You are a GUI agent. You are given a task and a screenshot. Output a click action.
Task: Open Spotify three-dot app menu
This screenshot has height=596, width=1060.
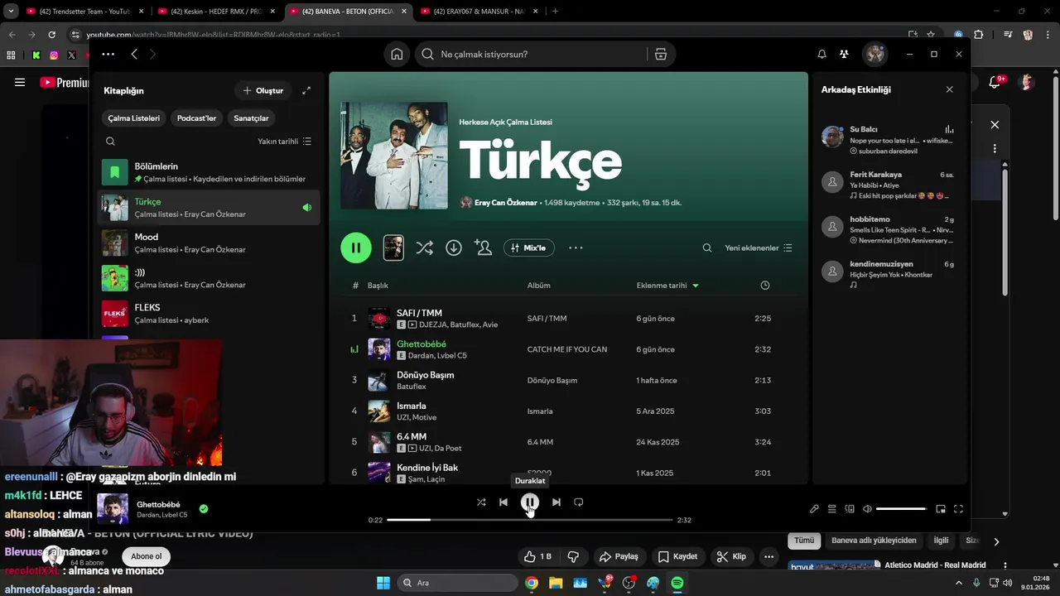[x=108, y=54]
